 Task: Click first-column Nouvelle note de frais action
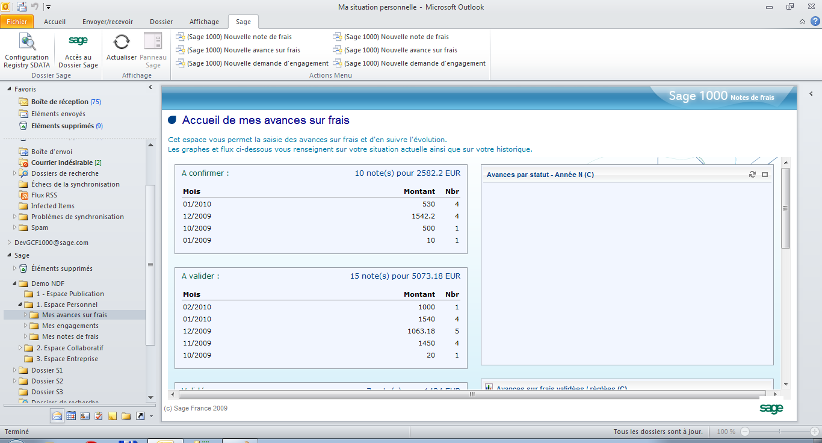tap(234, 37)
